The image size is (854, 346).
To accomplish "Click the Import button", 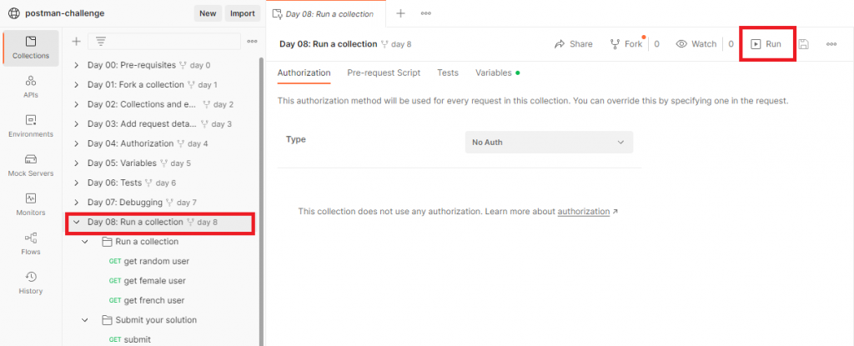I will [x=243, y=13].
